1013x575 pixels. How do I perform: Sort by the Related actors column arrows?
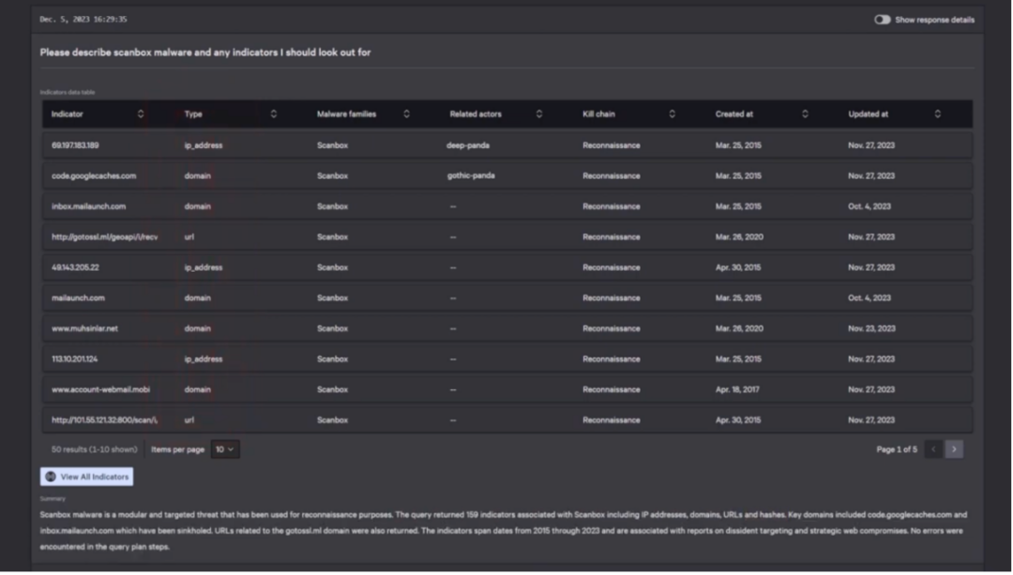538,114
